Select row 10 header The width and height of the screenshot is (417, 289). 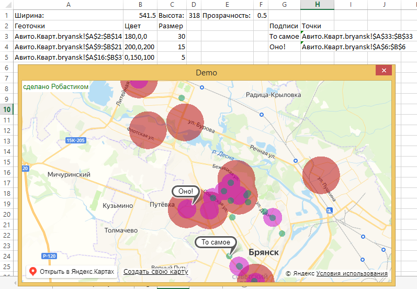(7, 109)
